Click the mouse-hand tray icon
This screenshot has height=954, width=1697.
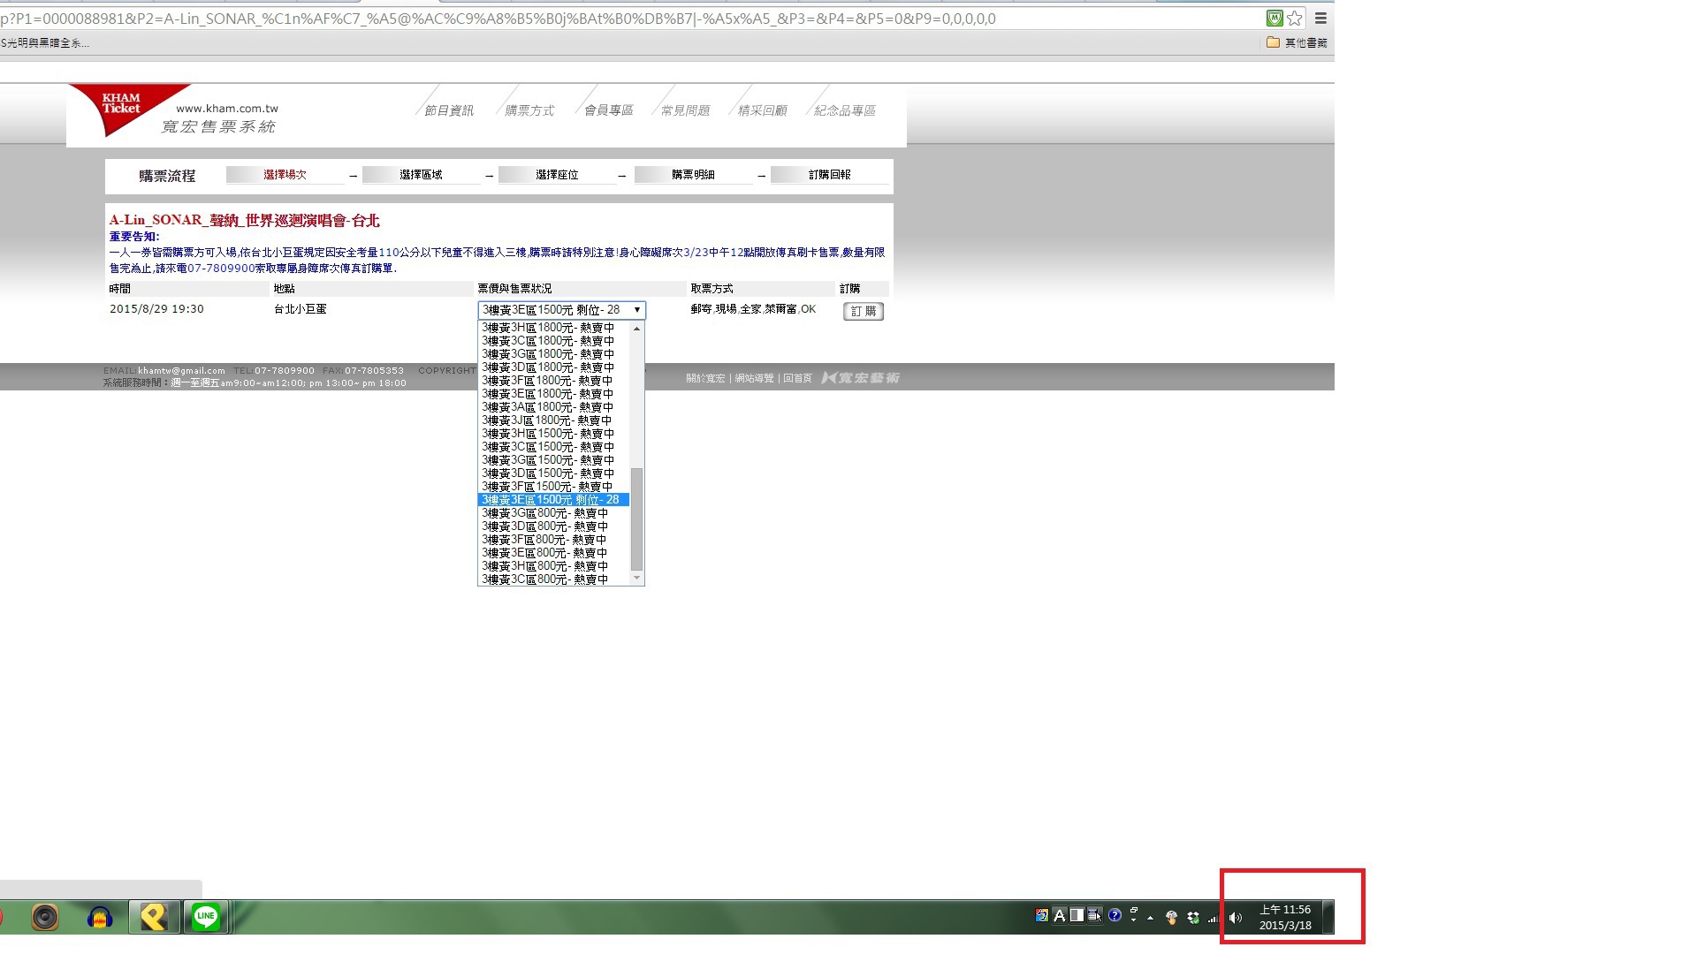point(1171,918)
